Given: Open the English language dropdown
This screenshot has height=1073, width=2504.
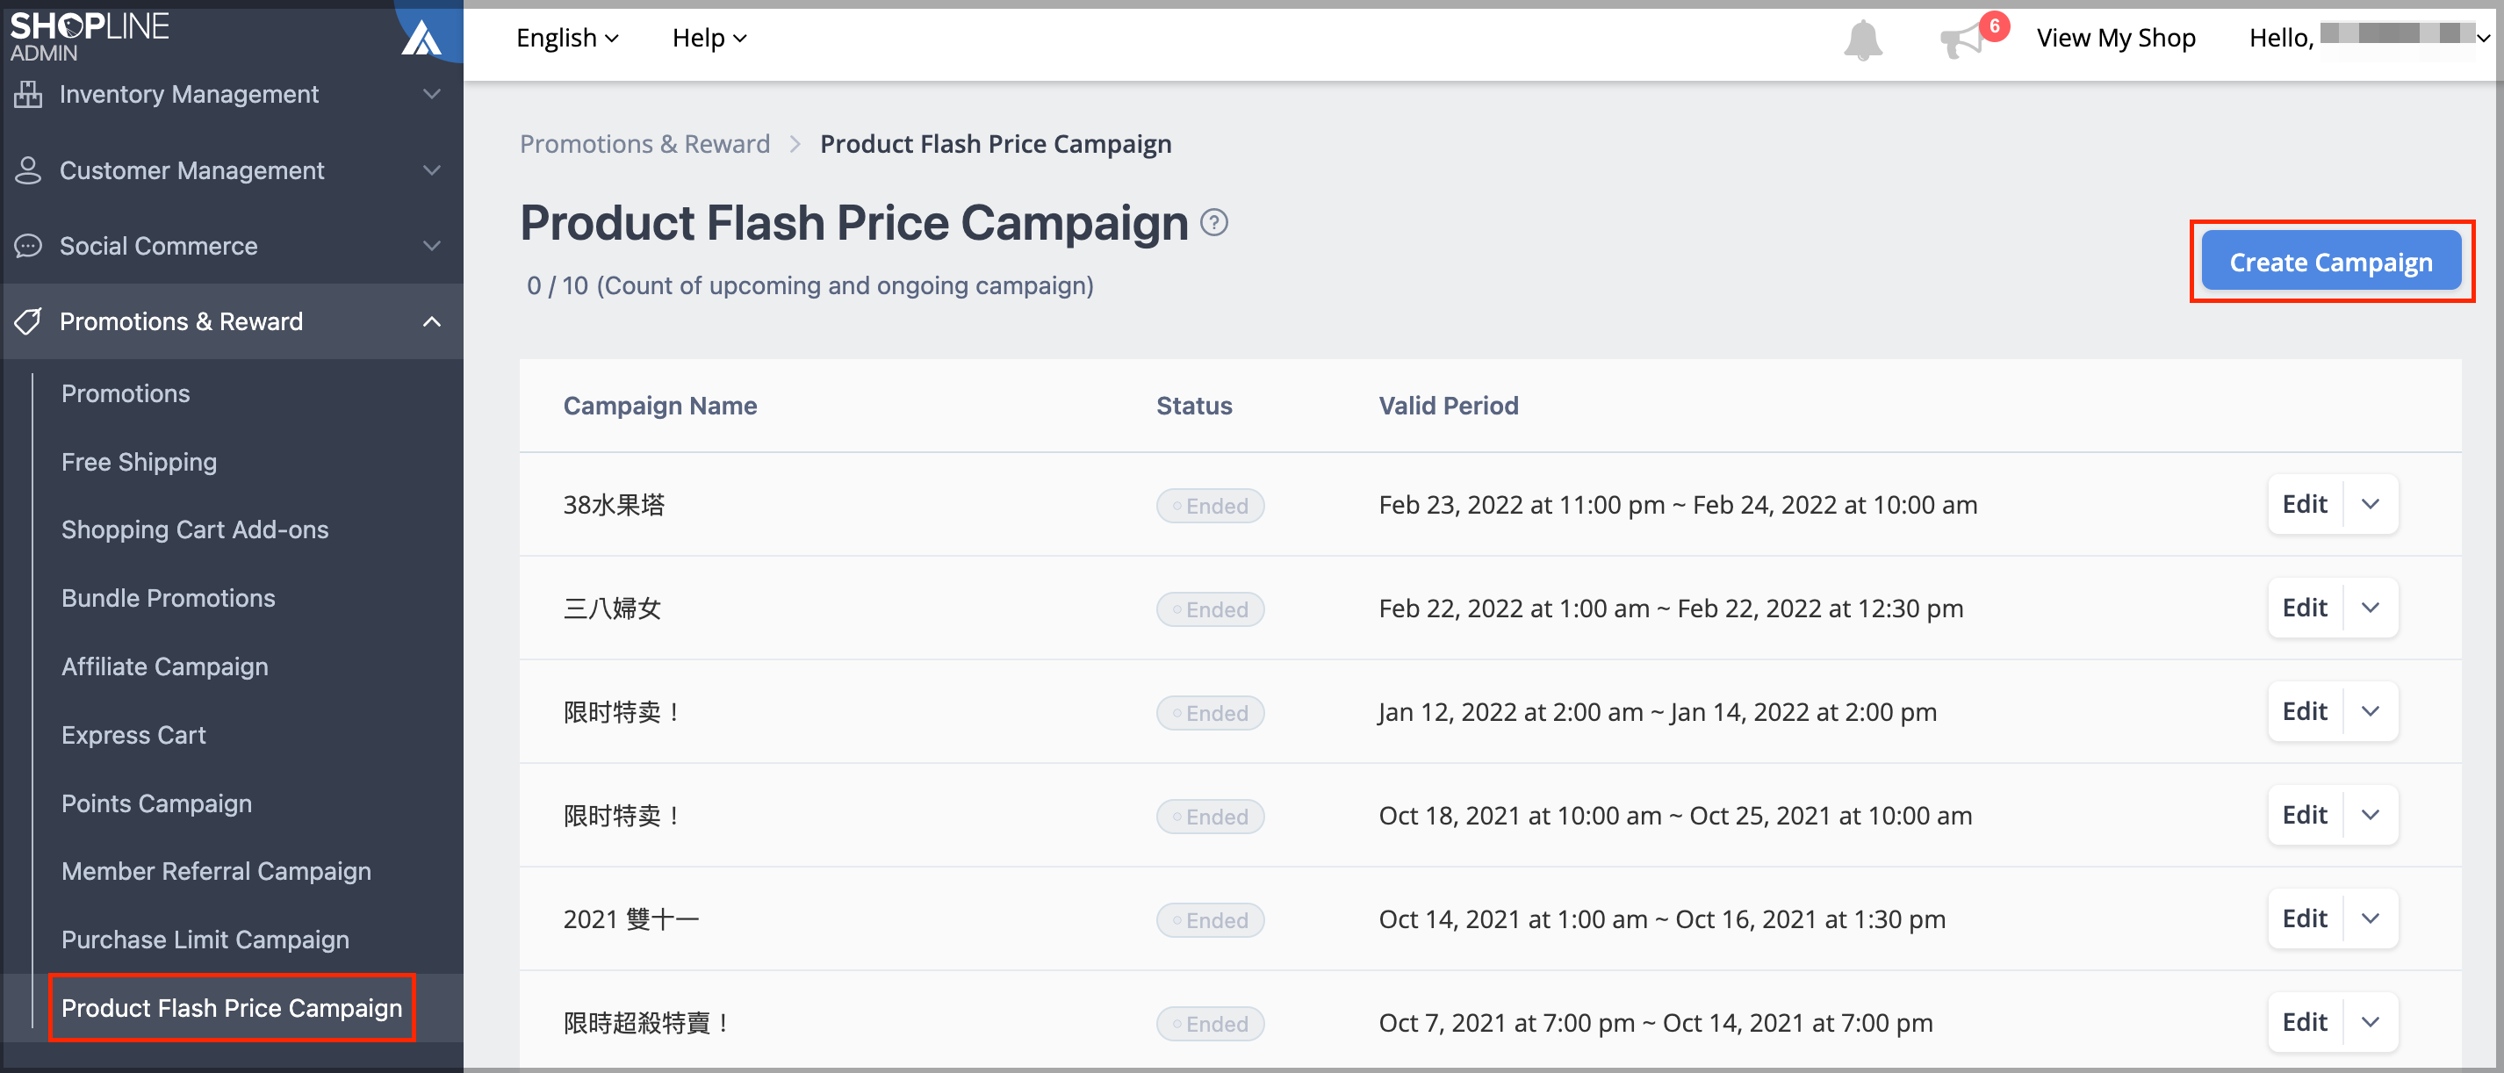Looking at the screenshot, I should pos(566,38).
